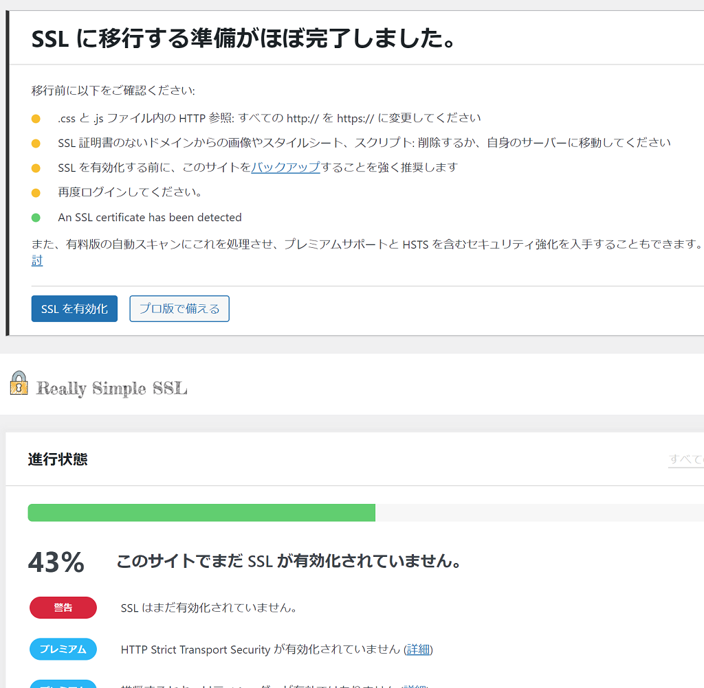Open the バックアップ link
Screen dimensions: 704x688
tap(285, 168)
